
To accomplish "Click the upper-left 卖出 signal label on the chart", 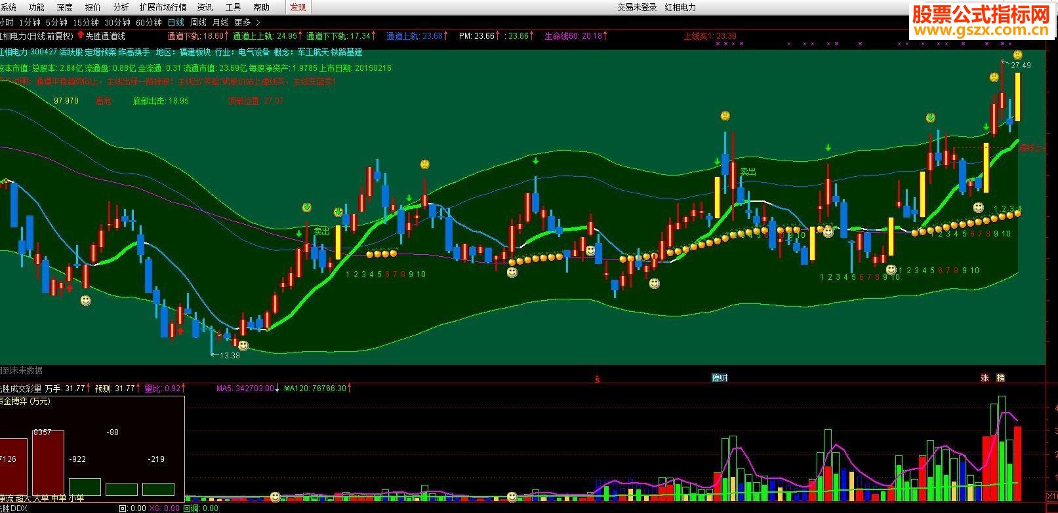I will 322,231.
